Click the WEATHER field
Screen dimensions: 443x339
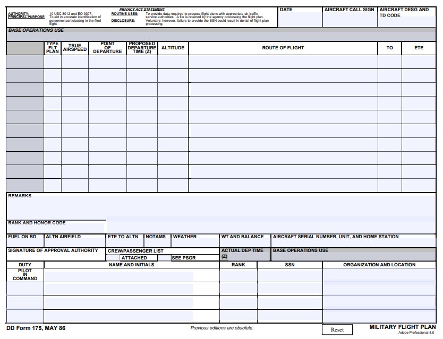coord(195,243)
